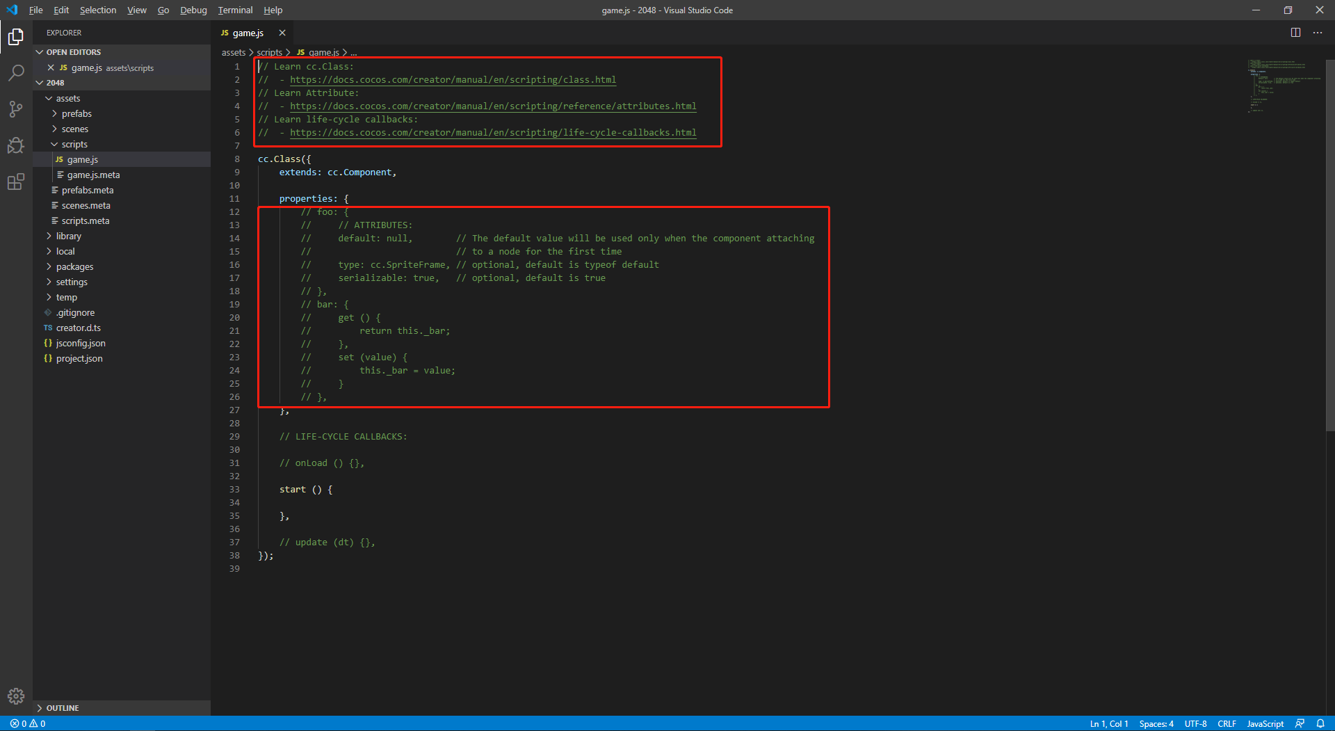Expand the prefabs folder
This screenshot has height=731, width=1335.
tap(77, 113)
